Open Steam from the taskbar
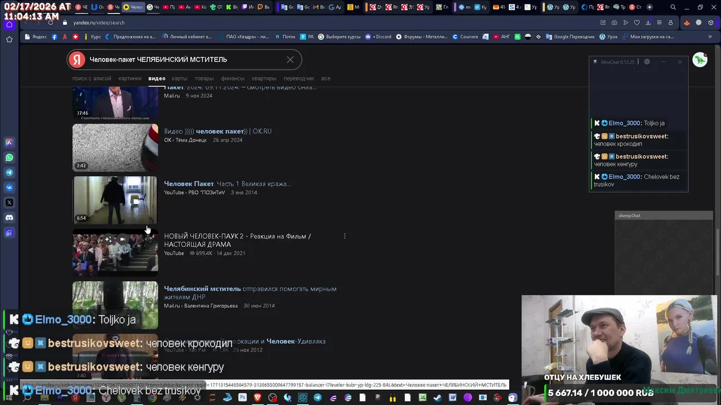 click(437, 397)
